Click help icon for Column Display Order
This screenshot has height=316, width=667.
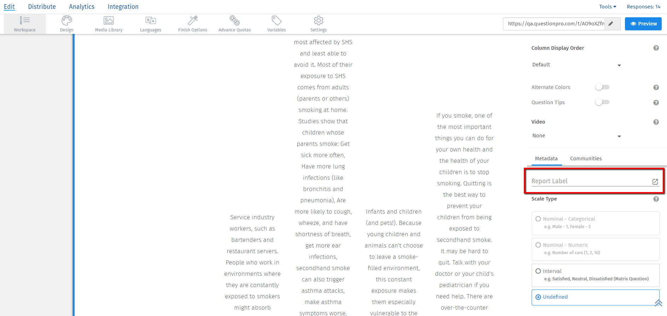pos(656,48)
